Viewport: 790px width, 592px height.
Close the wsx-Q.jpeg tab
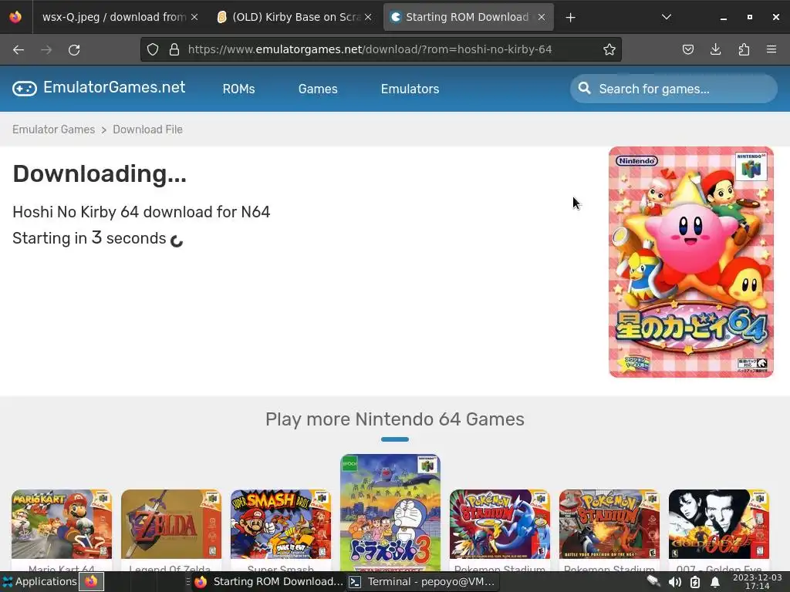tap(194, 17)
